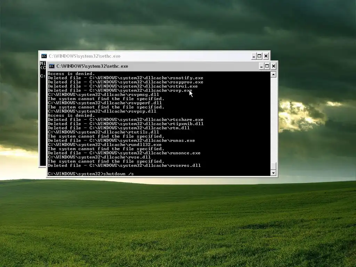Click the 'Deleted file' rtm.dll line
The width and height of the screenshot is (356, 267).
pos(119,128)
